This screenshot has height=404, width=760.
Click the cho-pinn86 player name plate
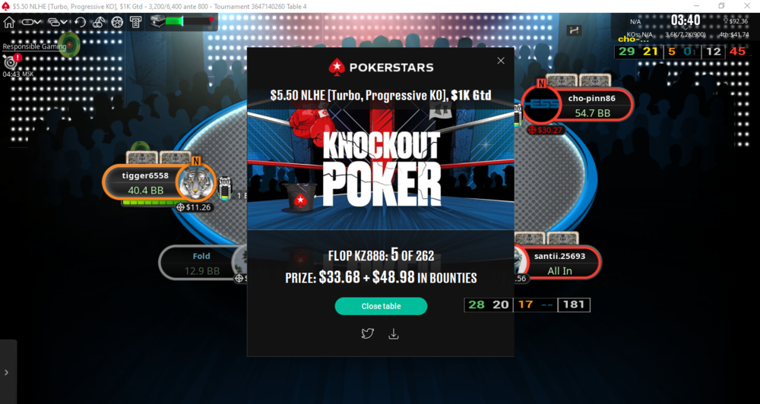(x=591, y=105)
